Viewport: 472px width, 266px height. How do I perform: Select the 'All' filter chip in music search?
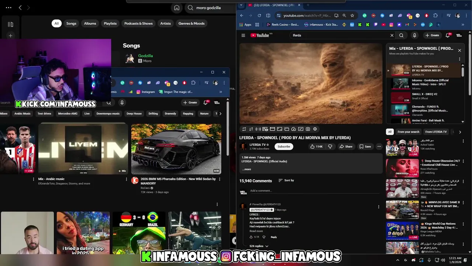coord(56,23)
